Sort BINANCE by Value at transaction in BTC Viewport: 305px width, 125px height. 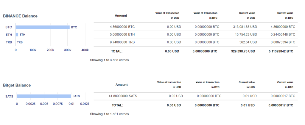point(206,15)
